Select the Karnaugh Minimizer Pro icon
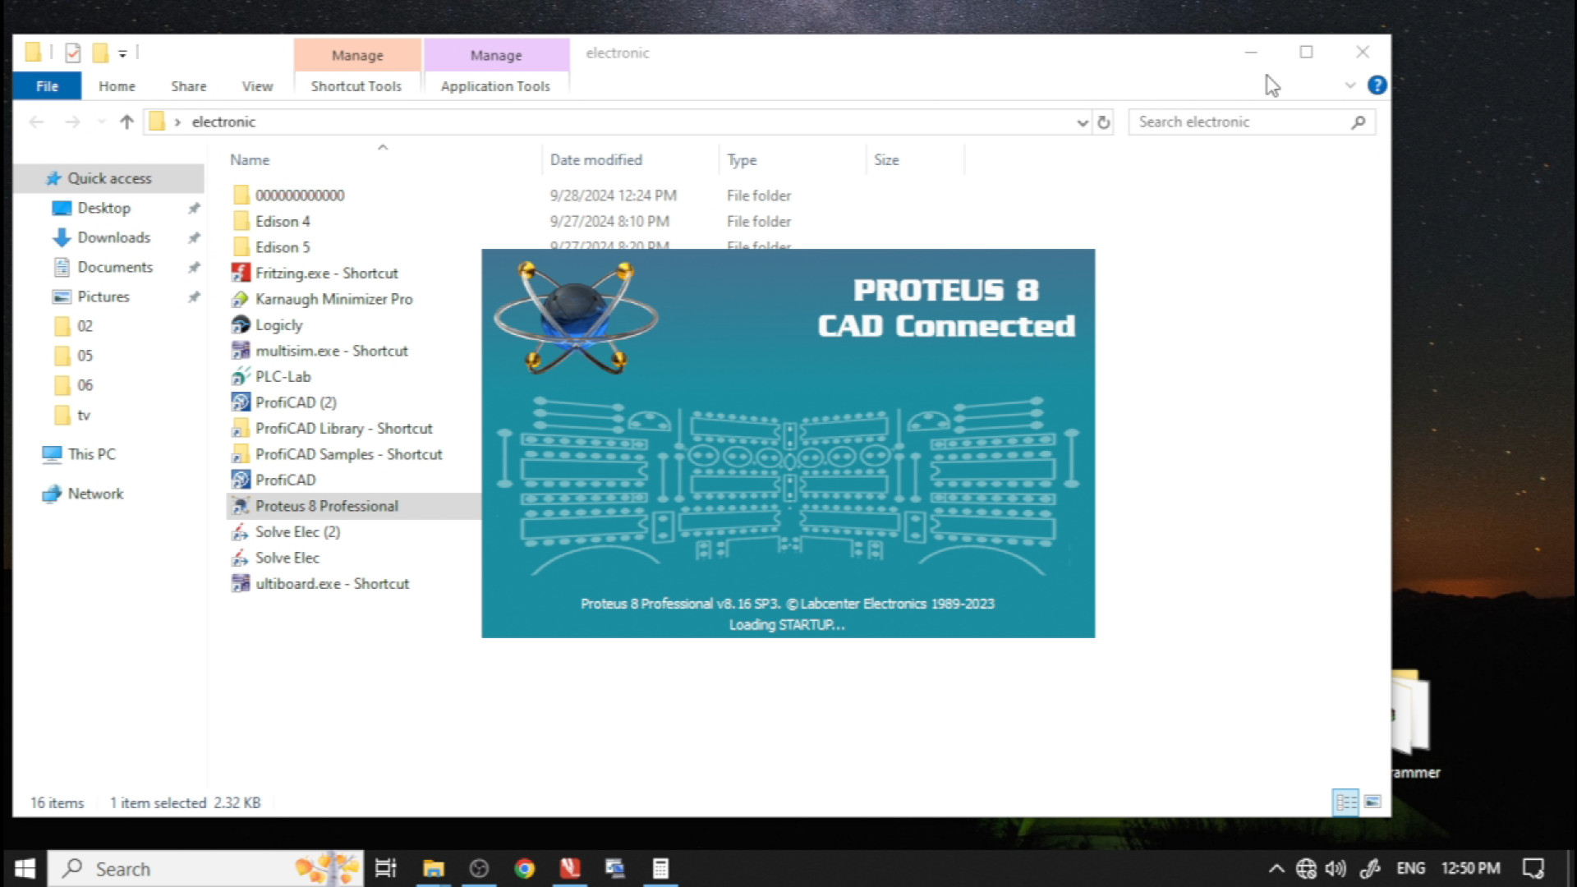Image resolution: width=1577 pixels, height=887 pixels. pos(241,299)
